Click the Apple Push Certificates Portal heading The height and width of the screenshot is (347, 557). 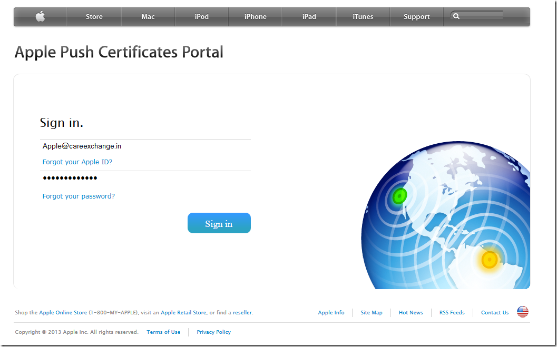pyautogui.click(x=119, y=53)
